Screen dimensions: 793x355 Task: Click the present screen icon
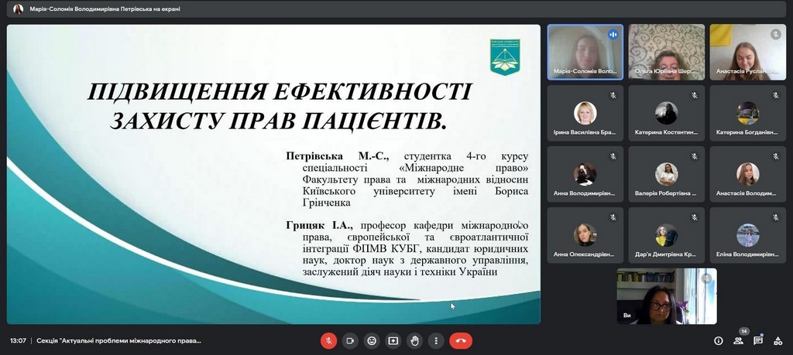pyautogui.click(x=393, y=340)
